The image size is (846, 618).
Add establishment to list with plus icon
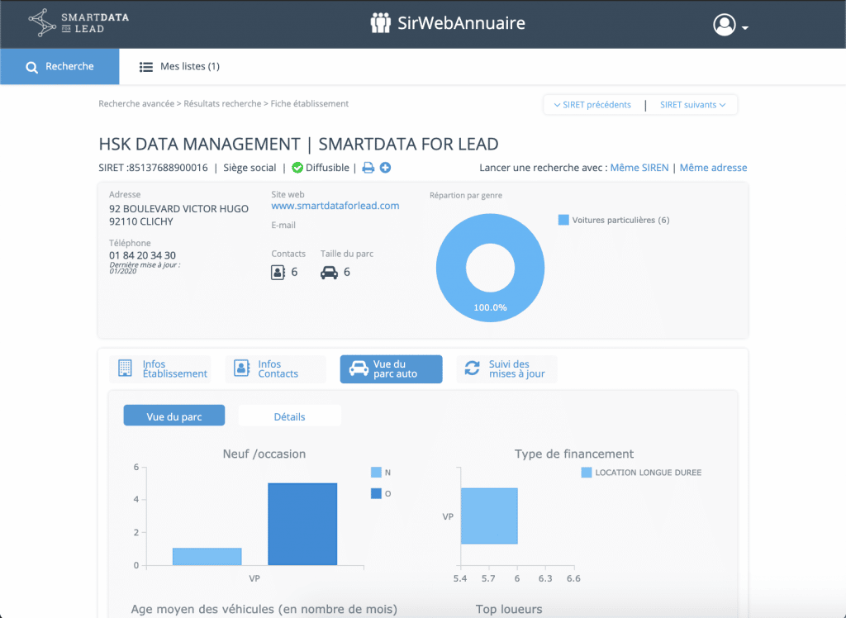pos(385,168)
